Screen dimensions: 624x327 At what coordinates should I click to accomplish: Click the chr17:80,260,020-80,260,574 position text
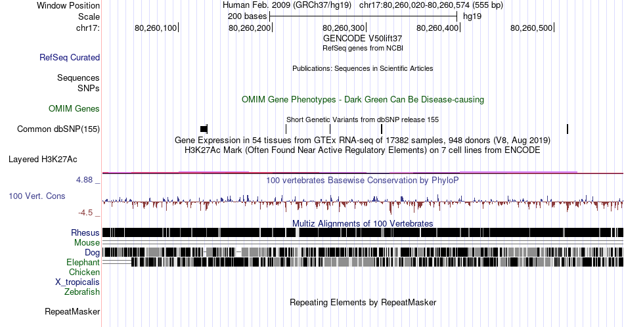pos(431,5)
